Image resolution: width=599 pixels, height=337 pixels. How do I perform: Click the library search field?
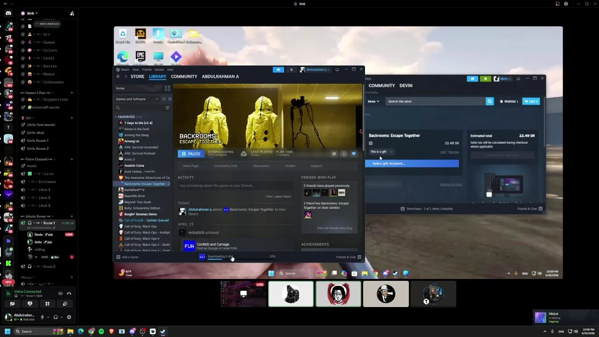139,108
